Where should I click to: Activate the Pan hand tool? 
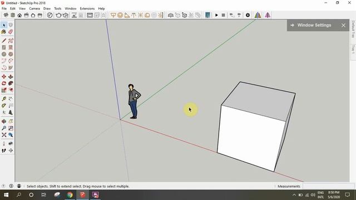click(11, 121)
